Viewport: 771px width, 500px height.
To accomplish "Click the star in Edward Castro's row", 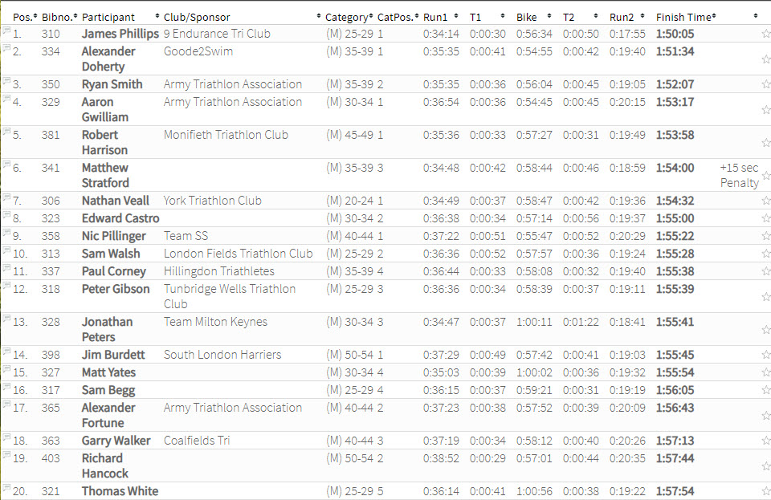I will tap(766, 218).
